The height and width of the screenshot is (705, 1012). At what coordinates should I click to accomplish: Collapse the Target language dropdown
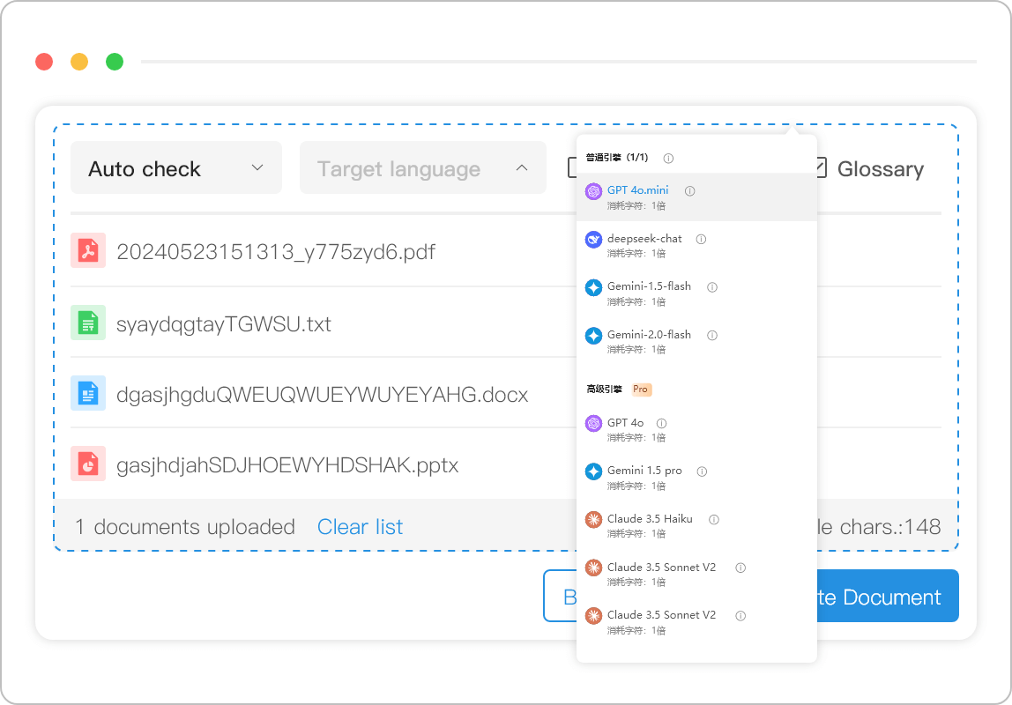(423, 167)
